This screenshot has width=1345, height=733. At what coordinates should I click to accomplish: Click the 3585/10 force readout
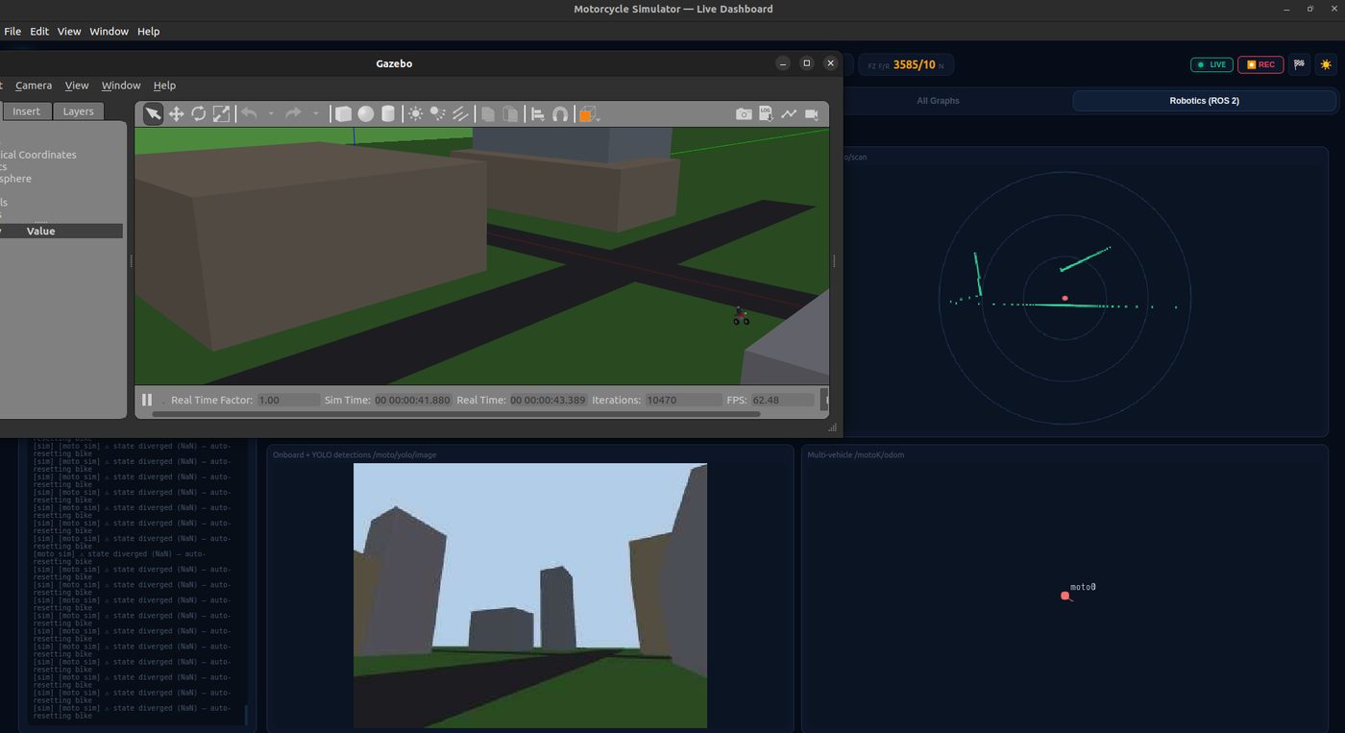[x=914, y=65]
